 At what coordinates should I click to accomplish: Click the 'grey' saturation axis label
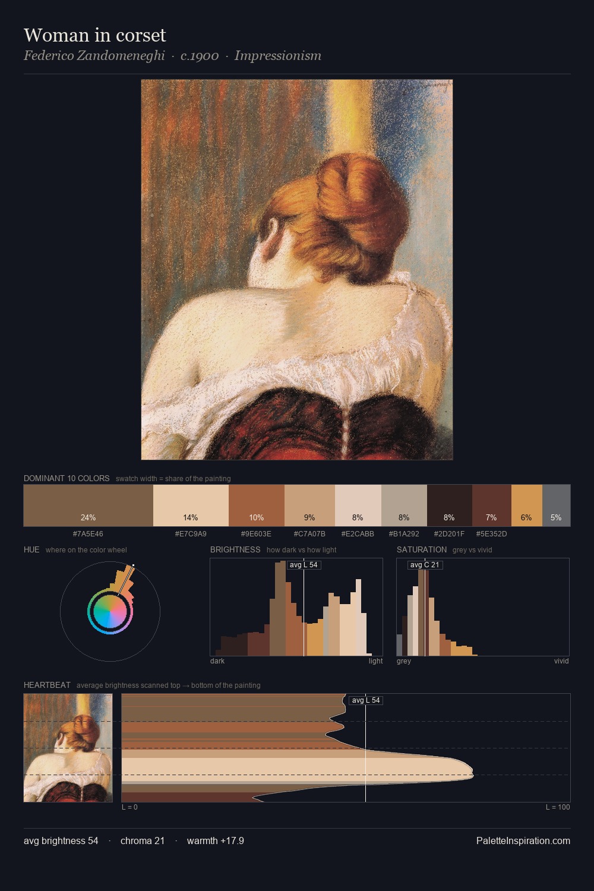pyautogui.click(x=404, y=661)
